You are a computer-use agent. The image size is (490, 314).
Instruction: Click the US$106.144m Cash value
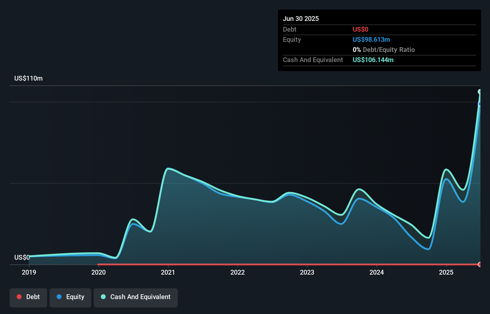point(373,60)
